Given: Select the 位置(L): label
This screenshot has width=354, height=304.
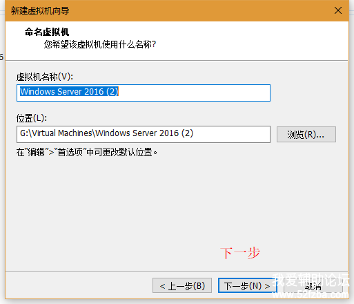Looking at the screenshot, I should [x=32, y=118].
